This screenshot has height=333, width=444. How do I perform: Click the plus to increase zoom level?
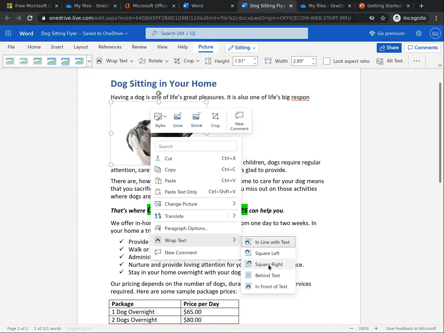(x=376, y=328)
